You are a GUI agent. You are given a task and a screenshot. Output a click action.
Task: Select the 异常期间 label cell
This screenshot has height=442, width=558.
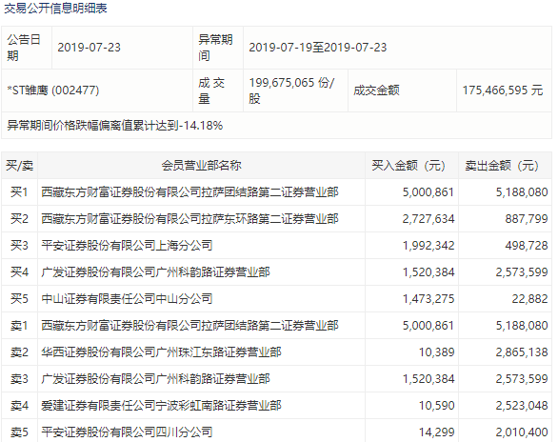tap(218, 48)
